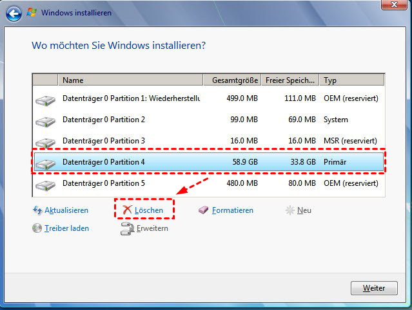Image resolution: width=412 pixels, height=310 pixels.
Task: Click the Erweitern drives icon
Action: (128, 228)
